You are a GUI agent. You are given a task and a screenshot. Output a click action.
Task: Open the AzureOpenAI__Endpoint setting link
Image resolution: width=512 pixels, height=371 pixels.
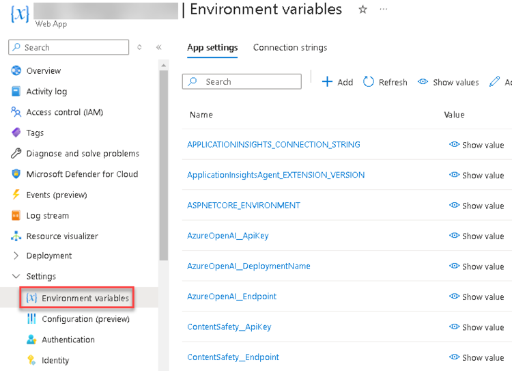[x=231, y=297]
